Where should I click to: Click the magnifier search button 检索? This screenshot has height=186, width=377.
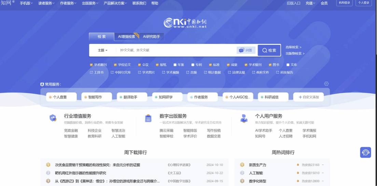click(269, 50)
